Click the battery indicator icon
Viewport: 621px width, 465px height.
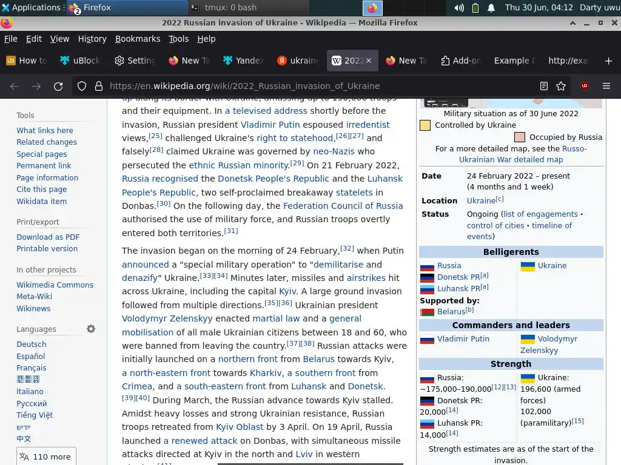475,7
